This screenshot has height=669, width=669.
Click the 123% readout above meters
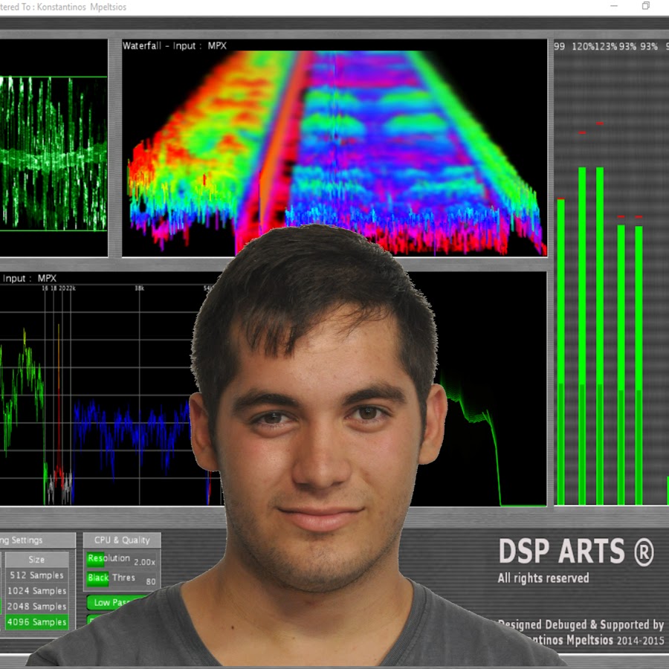(606, 47)
